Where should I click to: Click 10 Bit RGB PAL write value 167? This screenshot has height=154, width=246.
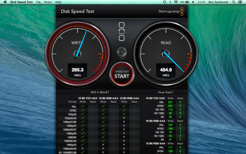[170, 125]
